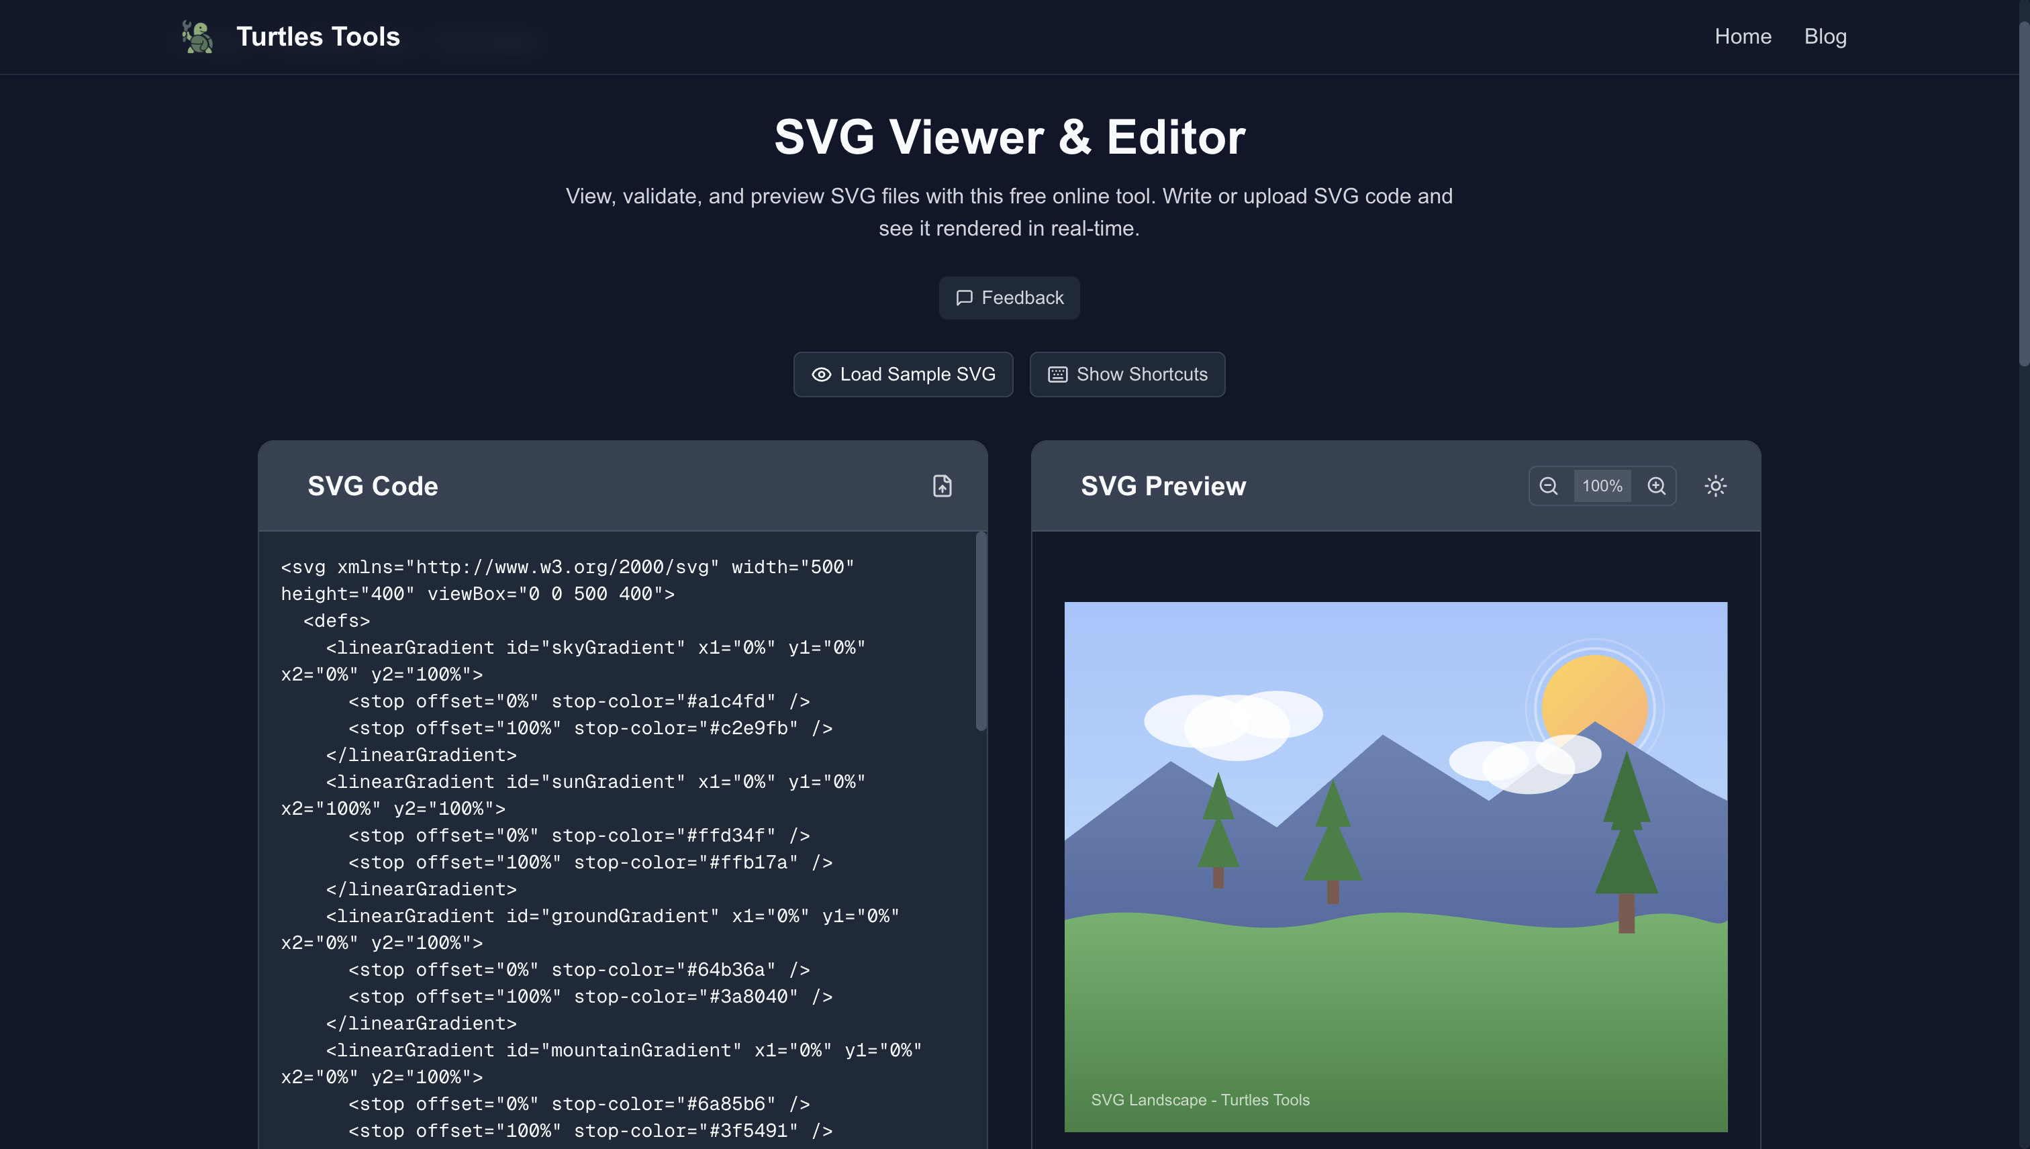Toggle preview background with sun icon
Viewport: 2030px width, 1149px height.
click(1715, 486)
